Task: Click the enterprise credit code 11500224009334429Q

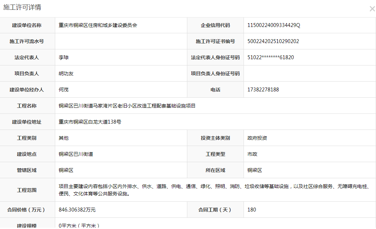Action: point(274,25)
